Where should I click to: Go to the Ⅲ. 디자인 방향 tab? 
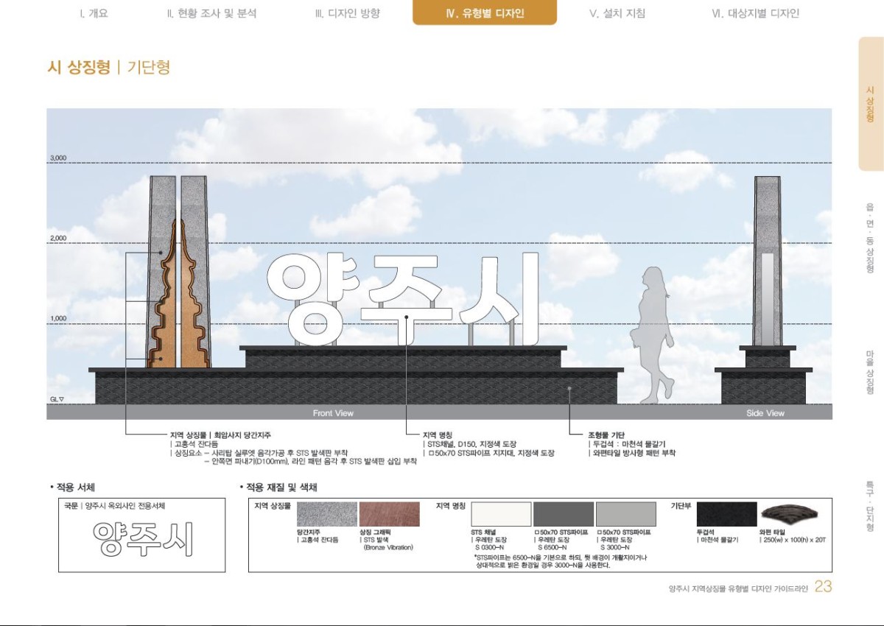click(347, 13)
